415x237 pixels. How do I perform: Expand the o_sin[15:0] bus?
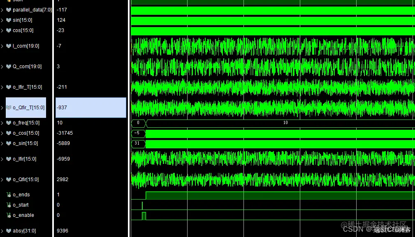(2, 143)
